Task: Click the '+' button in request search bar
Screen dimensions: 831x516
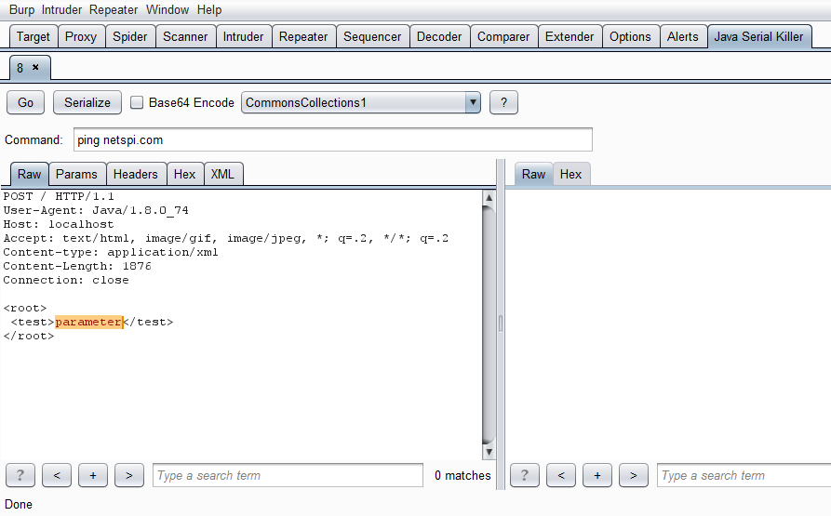Action: coord(93,475)
